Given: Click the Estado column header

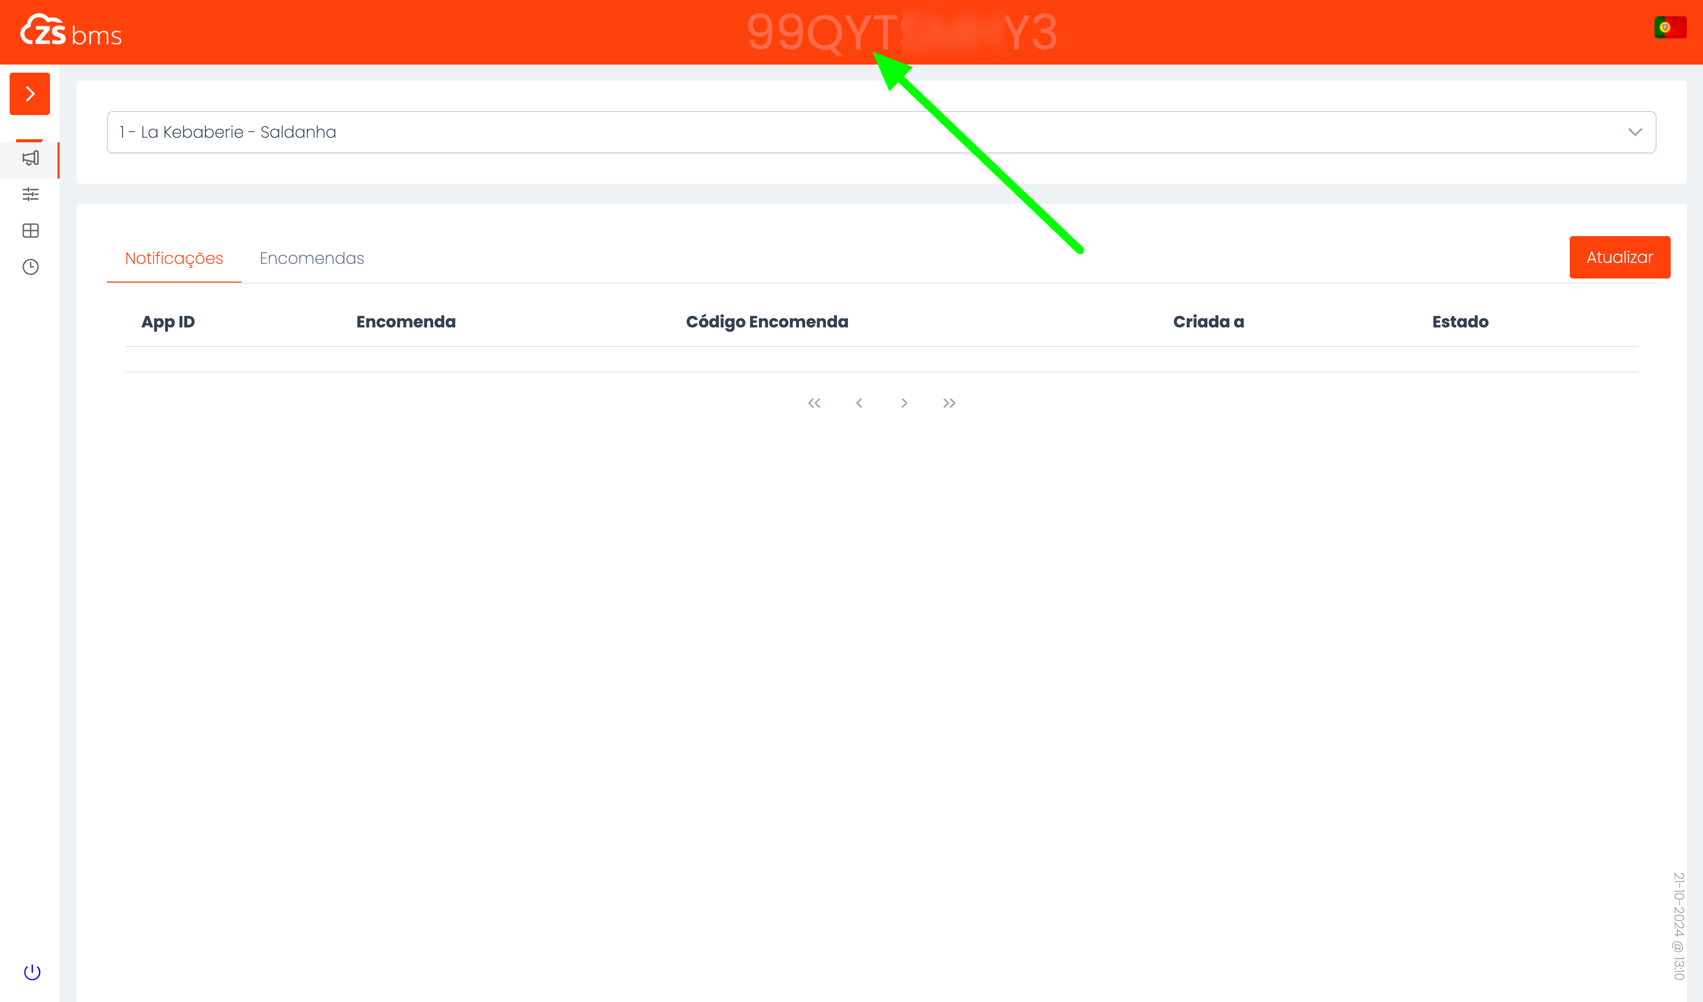Looking at the screenshot, I should click(1460, 321).
